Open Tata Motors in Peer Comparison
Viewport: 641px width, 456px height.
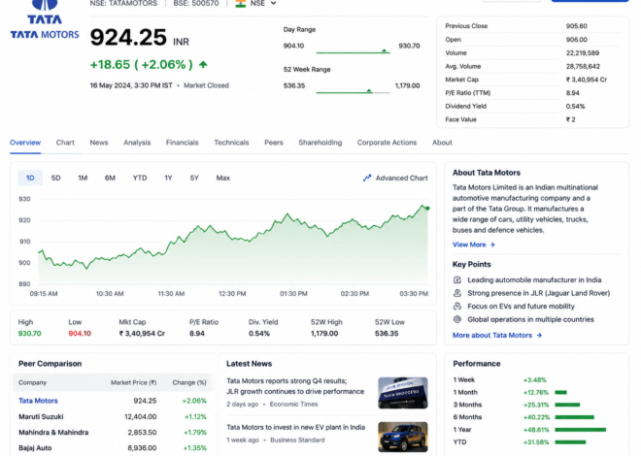coord(38,401)
